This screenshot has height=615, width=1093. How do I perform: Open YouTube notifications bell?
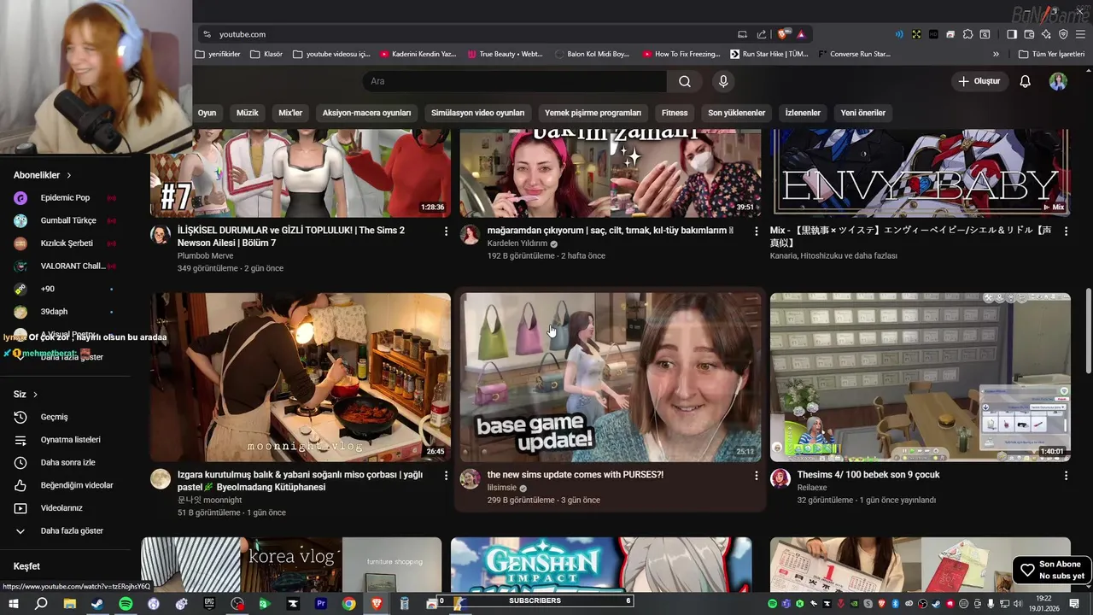coord(1025,81)
